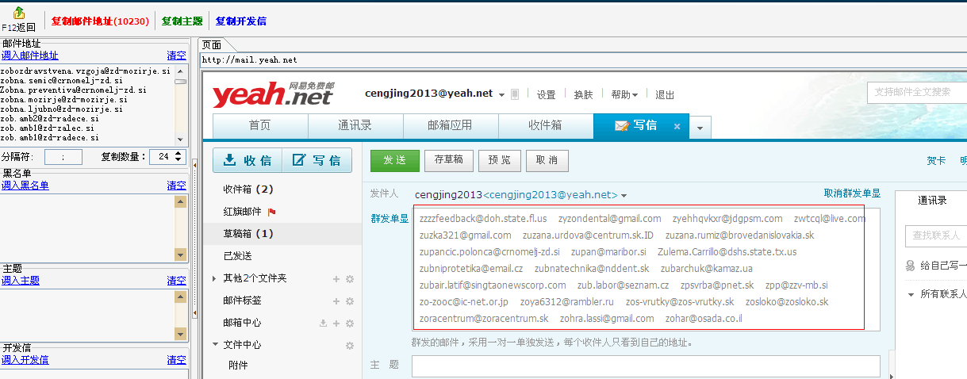The image size is (967, 379).
Task: Click the phone icon beside account name
Action: [x=515, y=94]
